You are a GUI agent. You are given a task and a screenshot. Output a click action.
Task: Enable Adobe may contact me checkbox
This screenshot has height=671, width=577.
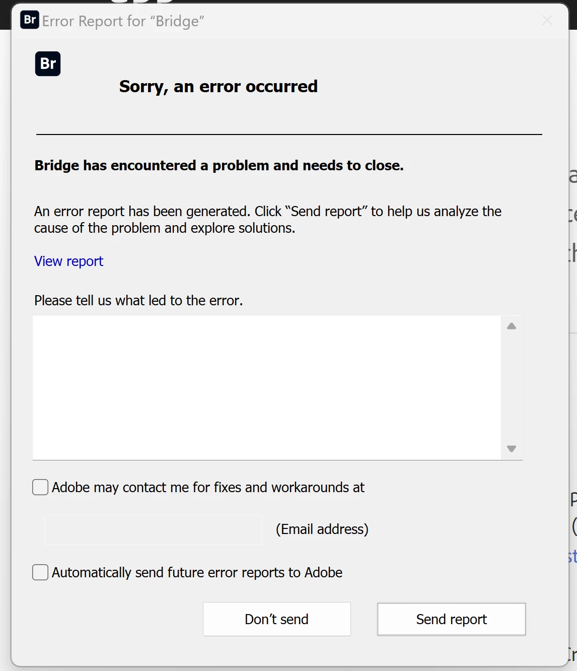(x=40, y=487)
